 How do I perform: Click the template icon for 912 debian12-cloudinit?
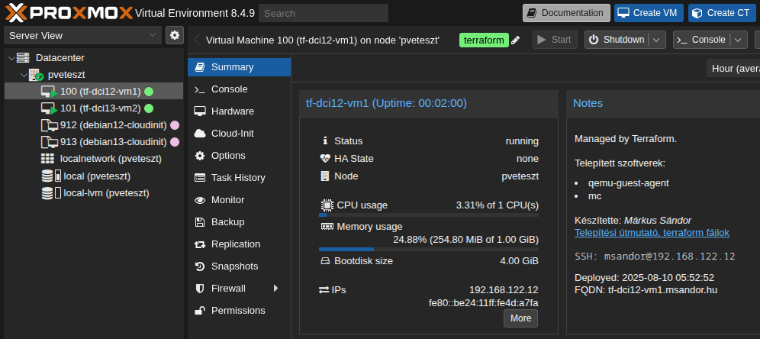tap(50, 126)
